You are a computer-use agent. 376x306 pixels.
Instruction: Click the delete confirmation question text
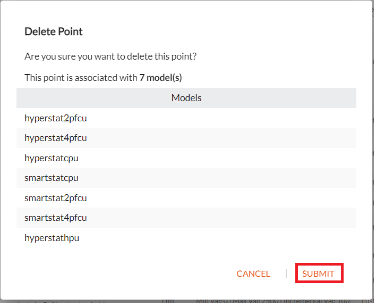coord(110,56)
